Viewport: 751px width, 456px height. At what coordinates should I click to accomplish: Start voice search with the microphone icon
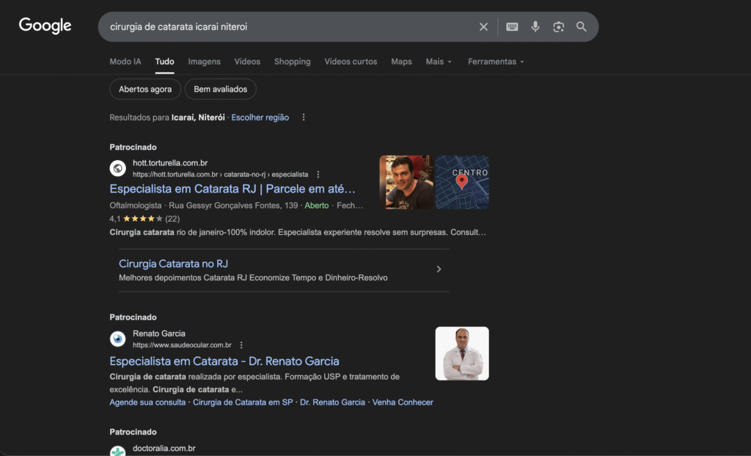coord(535,27)
